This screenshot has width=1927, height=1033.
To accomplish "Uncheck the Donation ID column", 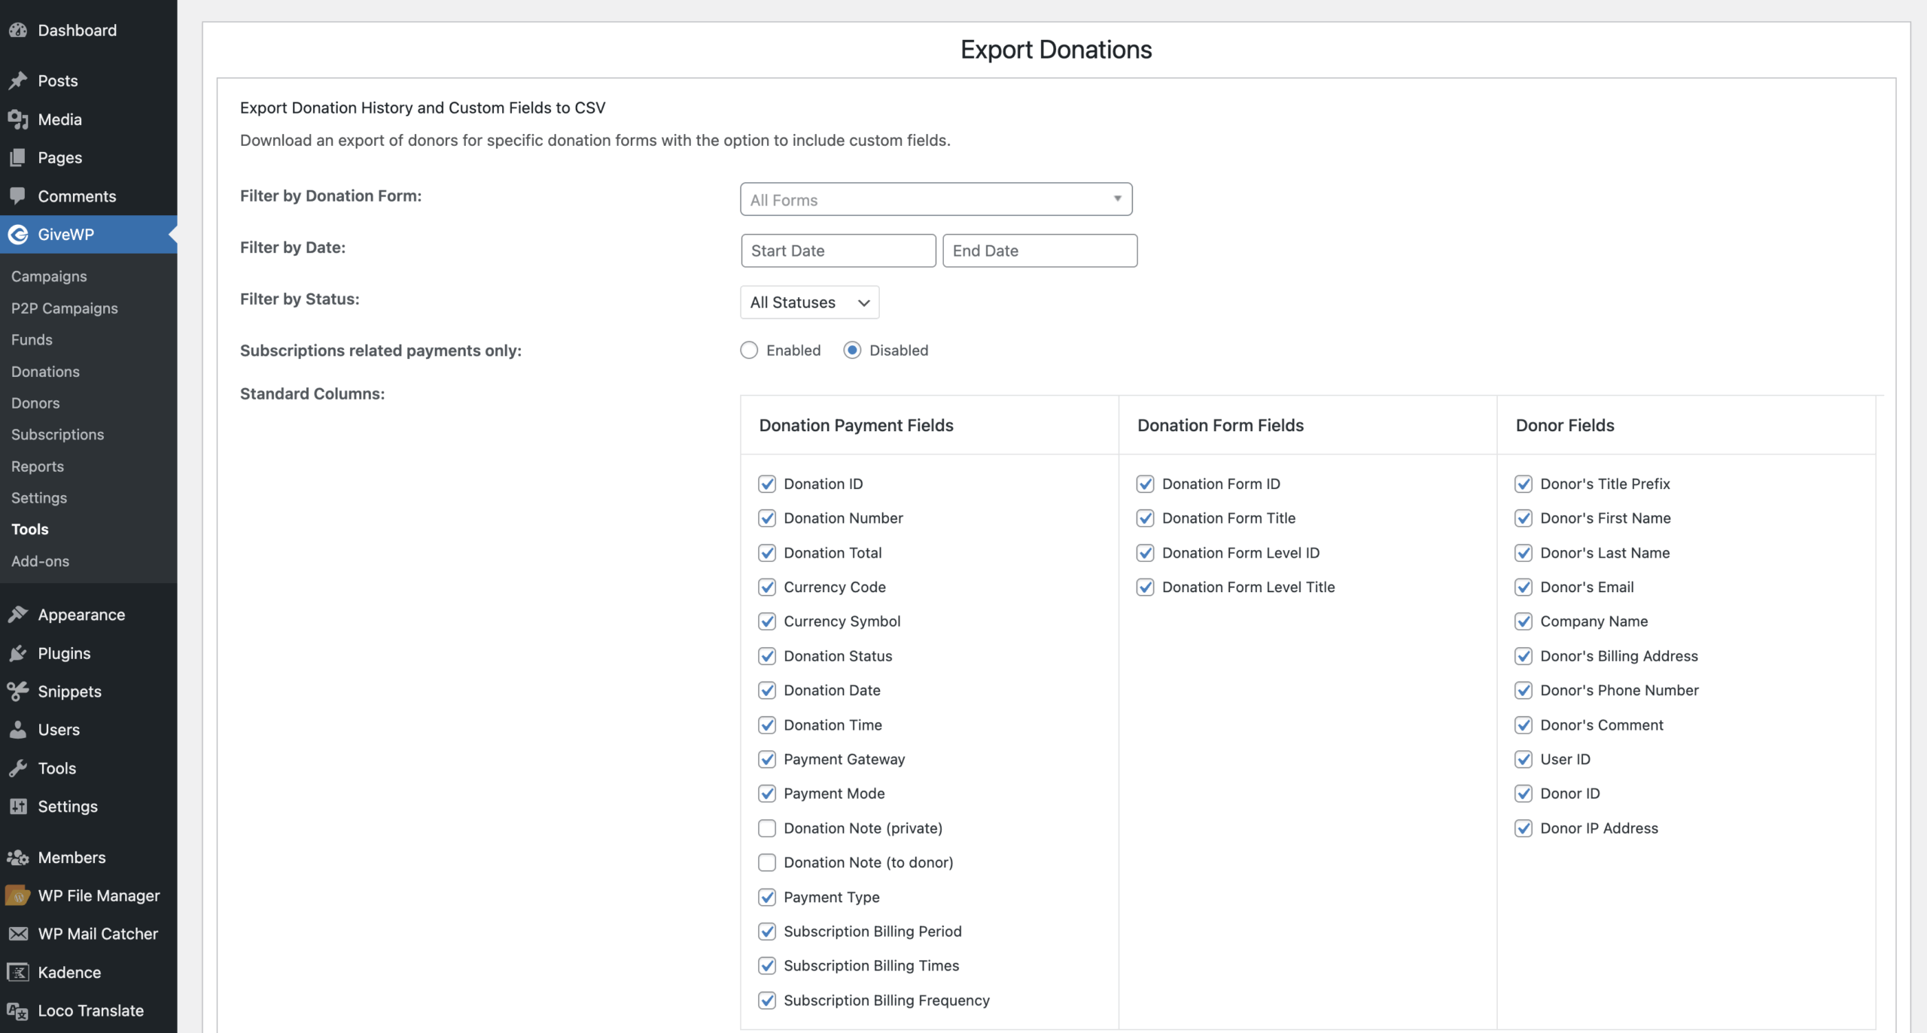I will point(767,484).
